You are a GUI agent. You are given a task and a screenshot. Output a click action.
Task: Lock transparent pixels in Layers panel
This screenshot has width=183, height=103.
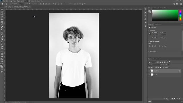[x=152, y=68]
